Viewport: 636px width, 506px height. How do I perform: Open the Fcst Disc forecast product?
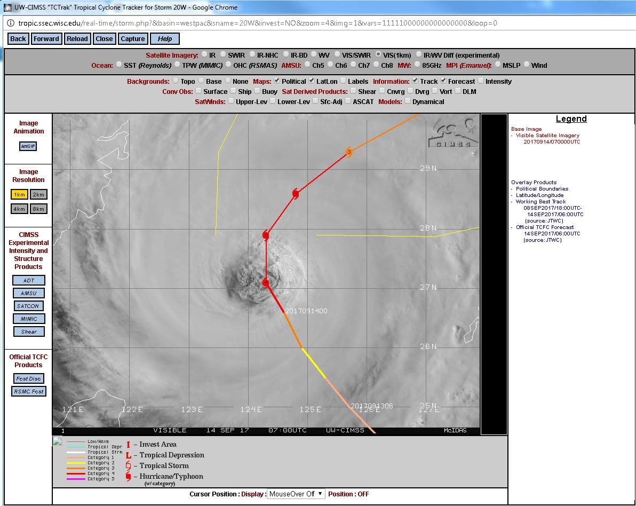coord(28,378)
